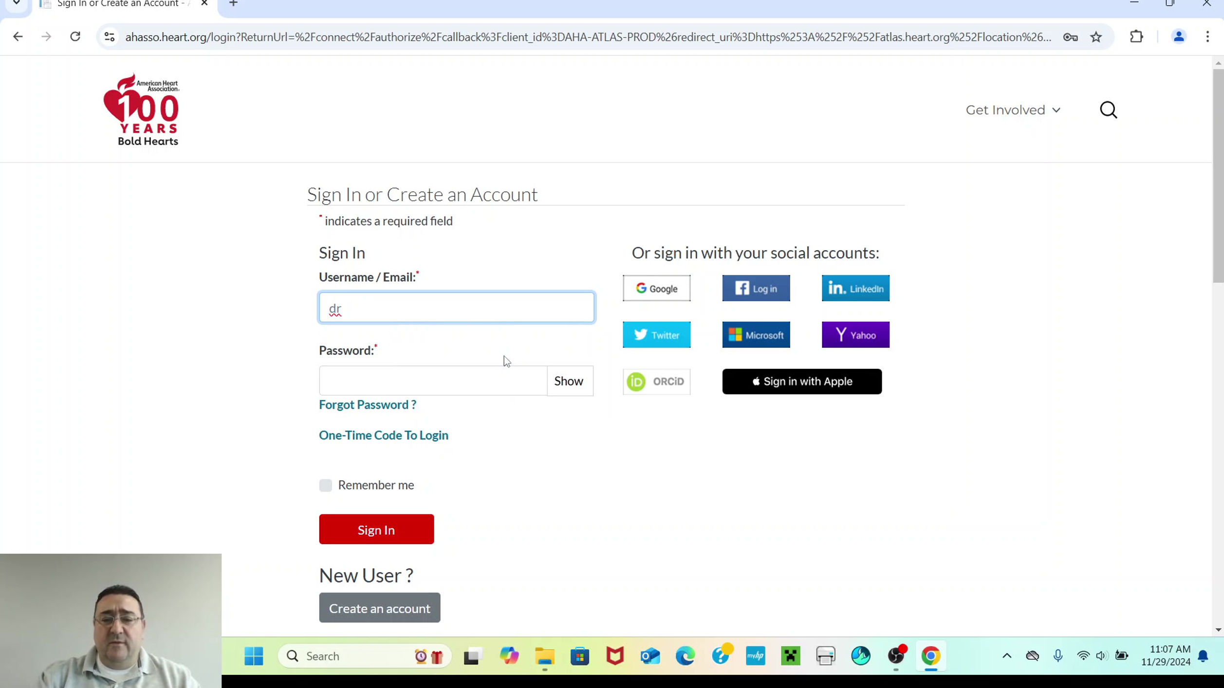Image resolution: width=1224 pixels, height=688 pixels.
Task: Reload the page
Action: click(75, 37)
